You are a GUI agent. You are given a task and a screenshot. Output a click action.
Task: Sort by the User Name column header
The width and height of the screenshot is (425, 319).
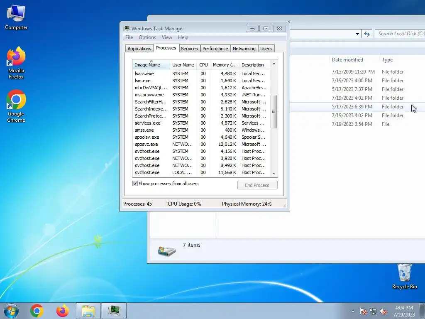(x=183, y=64)
